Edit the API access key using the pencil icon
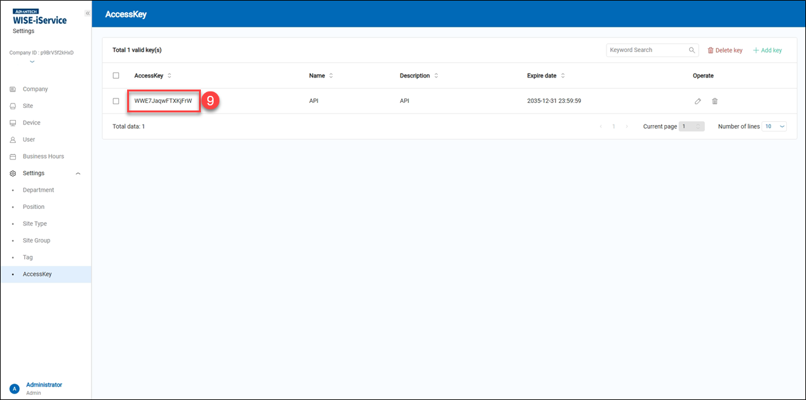Viewport: 806px width, 400px height. (x=698, y=100)
